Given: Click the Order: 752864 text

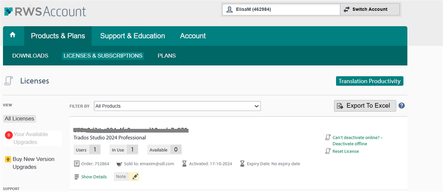Looking at the screenshot, I should [95, 164].
